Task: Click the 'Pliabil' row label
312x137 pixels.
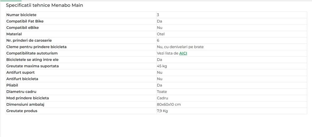Action: click(12, 85)
